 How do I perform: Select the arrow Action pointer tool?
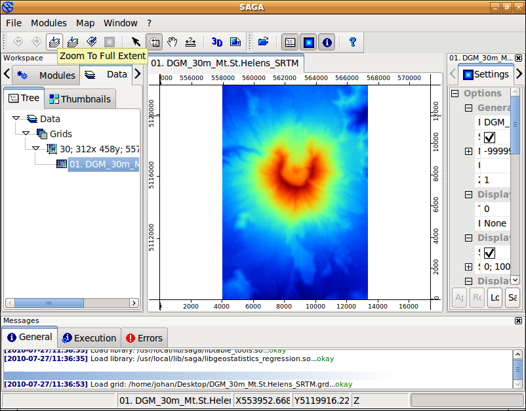point(136,42)
